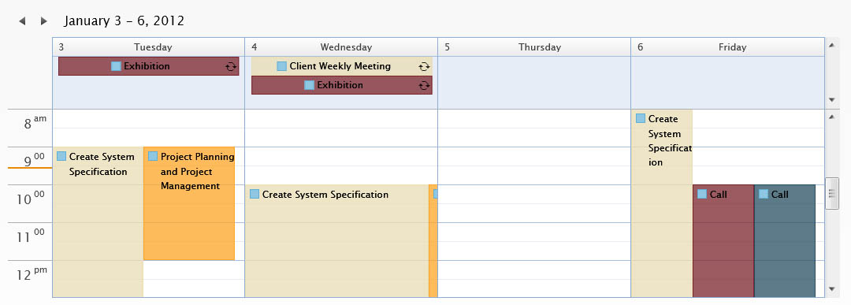This screenshot has height=305, width=851.
Task: Select the Thursday column header
Action: click(534, 47)
